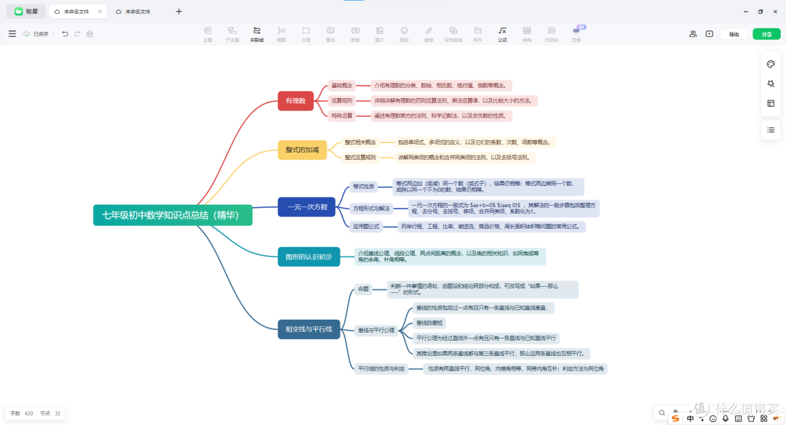This screenshot has width=786, height=425.
Task: Insert a 表格 table
Action: click(527, 34)
